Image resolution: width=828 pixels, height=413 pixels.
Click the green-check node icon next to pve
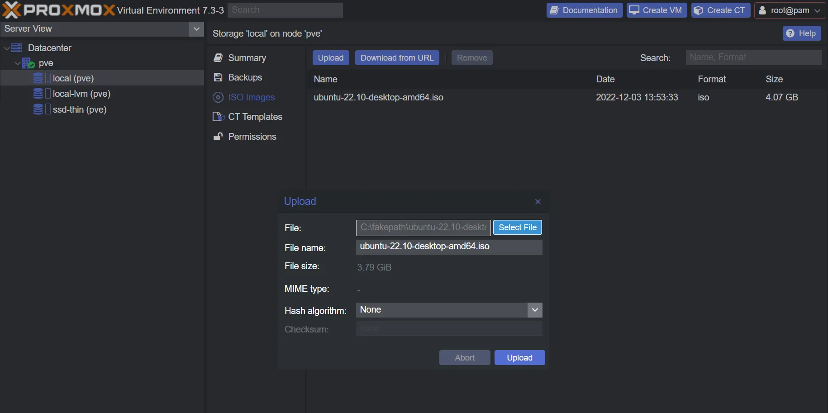[26, 63]
